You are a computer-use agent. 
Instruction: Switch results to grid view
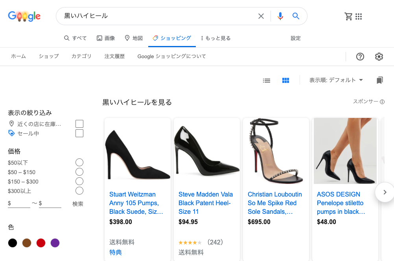pos(286,80)
